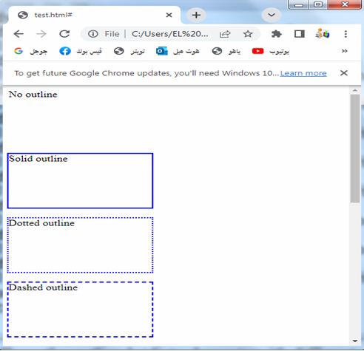
Task: Click the 'Solid outline' box text
Action: pyautogui.click(x=38, y=159)
